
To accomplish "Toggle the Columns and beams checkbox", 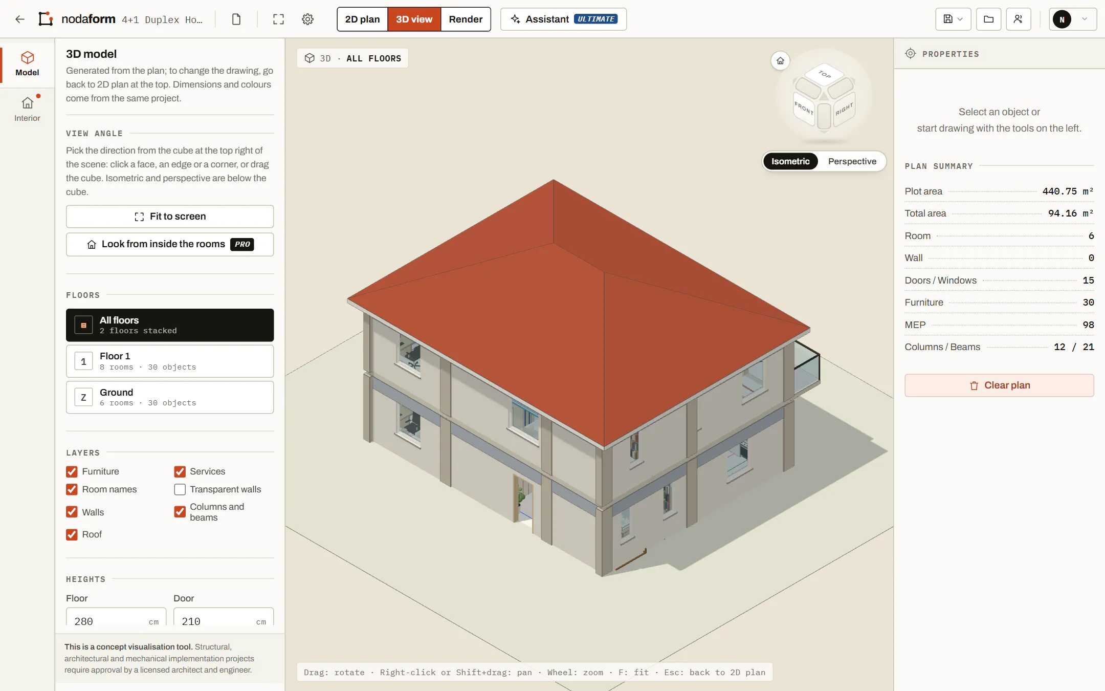I will (180, 512).
